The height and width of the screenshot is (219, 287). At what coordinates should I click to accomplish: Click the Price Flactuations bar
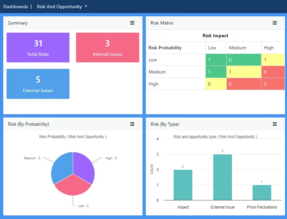click(x=262, y=193)
